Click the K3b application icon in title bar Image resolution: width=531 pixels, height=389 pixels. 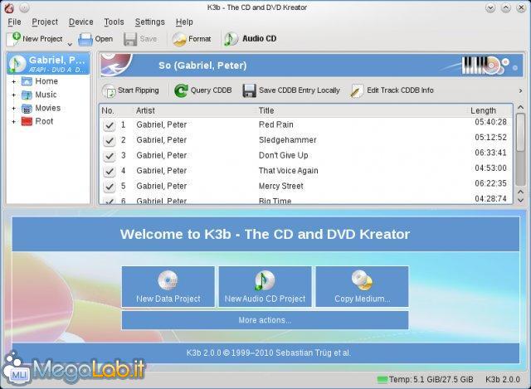click(9, 7)
